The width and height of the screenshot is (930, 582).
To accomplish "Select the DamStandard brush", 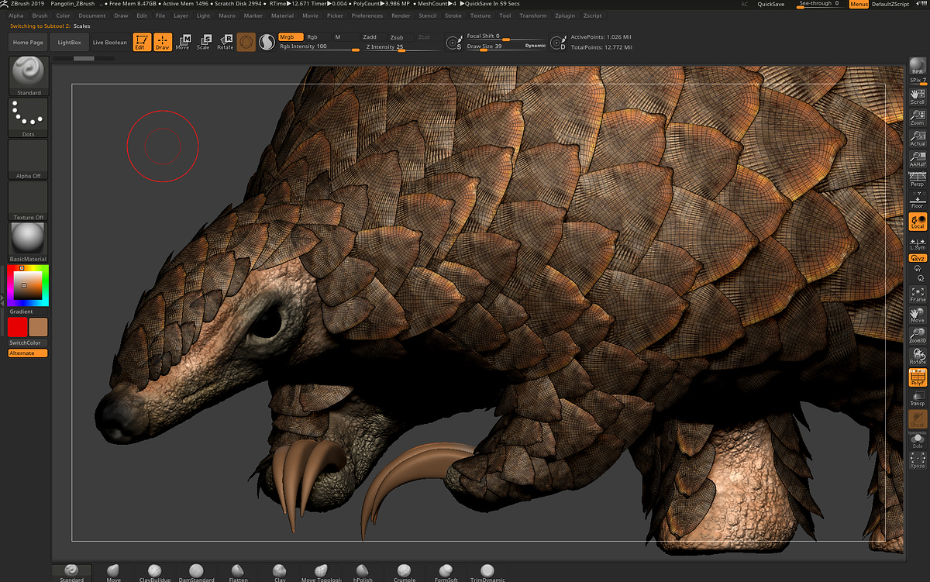I will [x=196, y=573].
